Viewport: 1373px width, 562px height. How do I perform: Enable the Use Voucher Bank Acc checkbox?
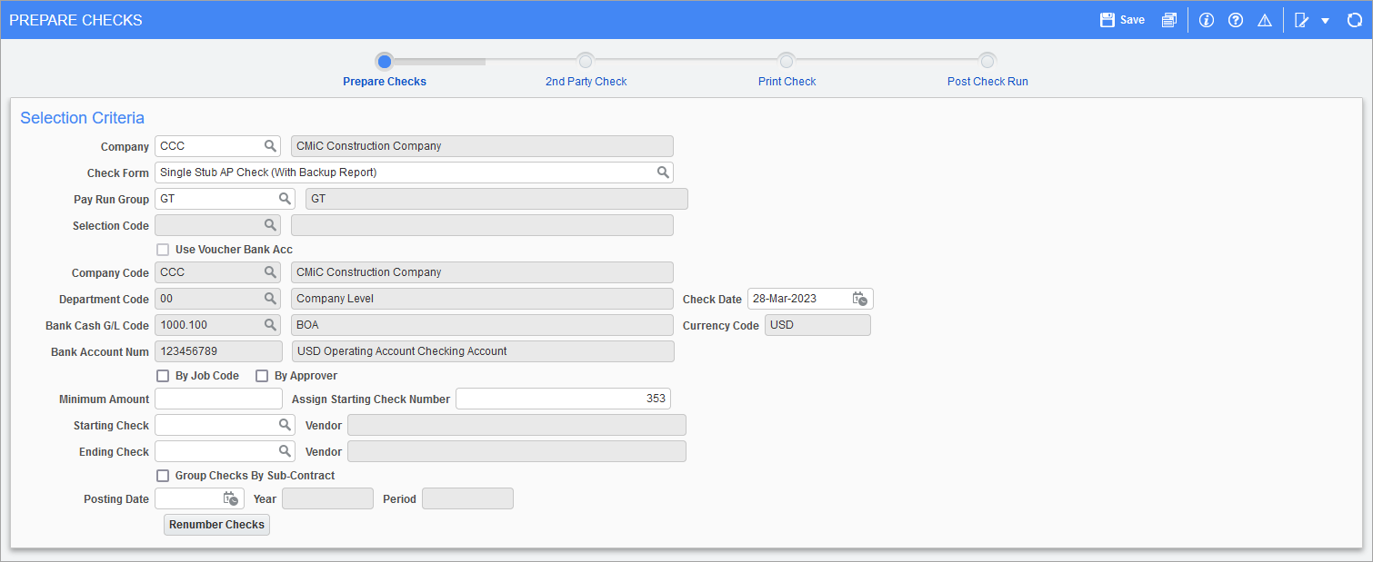pyautogui.click(x=163, y=249)
